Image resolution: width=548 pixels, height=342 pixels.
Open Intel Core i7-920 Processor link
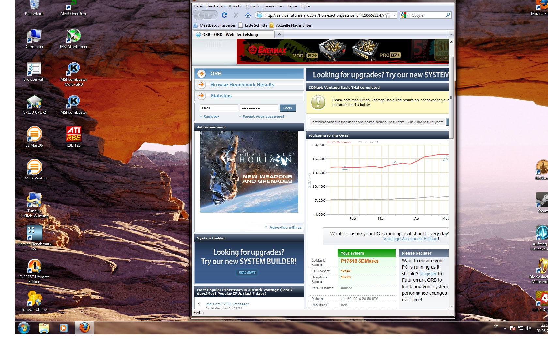[x=227, y=304]
